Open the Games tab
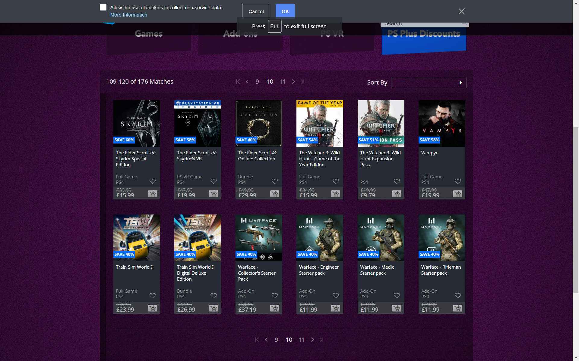 click(149, 38)
